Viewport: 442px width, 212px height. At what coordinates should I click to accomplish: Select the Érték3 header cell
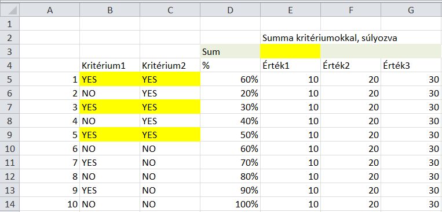(x=411, y=65)
